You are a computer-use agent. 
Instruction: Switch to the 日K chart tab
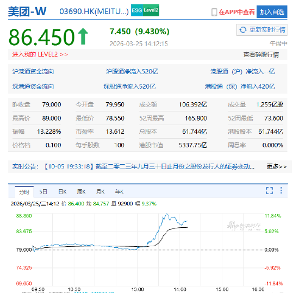[62, 191]
